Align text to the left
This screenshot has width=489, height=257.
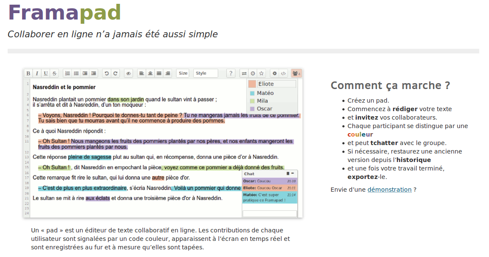click(141, 73)
